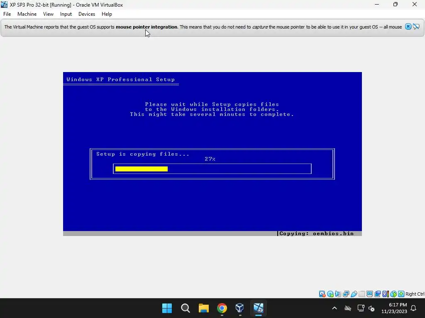The image size is (425, 318).
Task: Click the recording indicator icon
Action: tap(377, 294)
